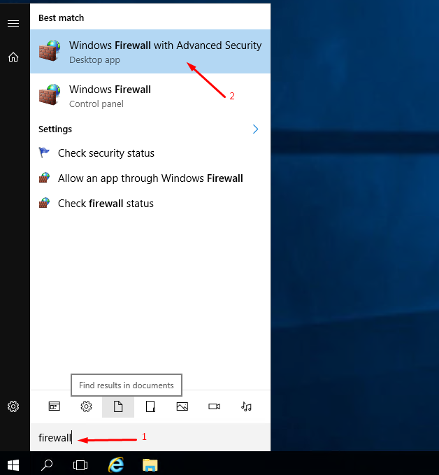Filter results by videos icon

(x=214, y=406)
